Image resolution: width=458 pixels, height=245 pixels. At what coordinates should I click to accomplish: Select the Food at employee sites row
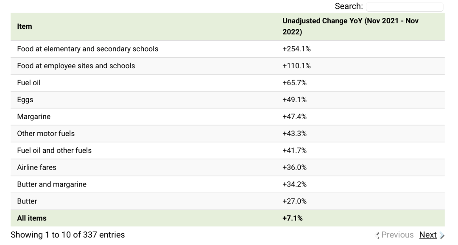(x=76, y=66)
